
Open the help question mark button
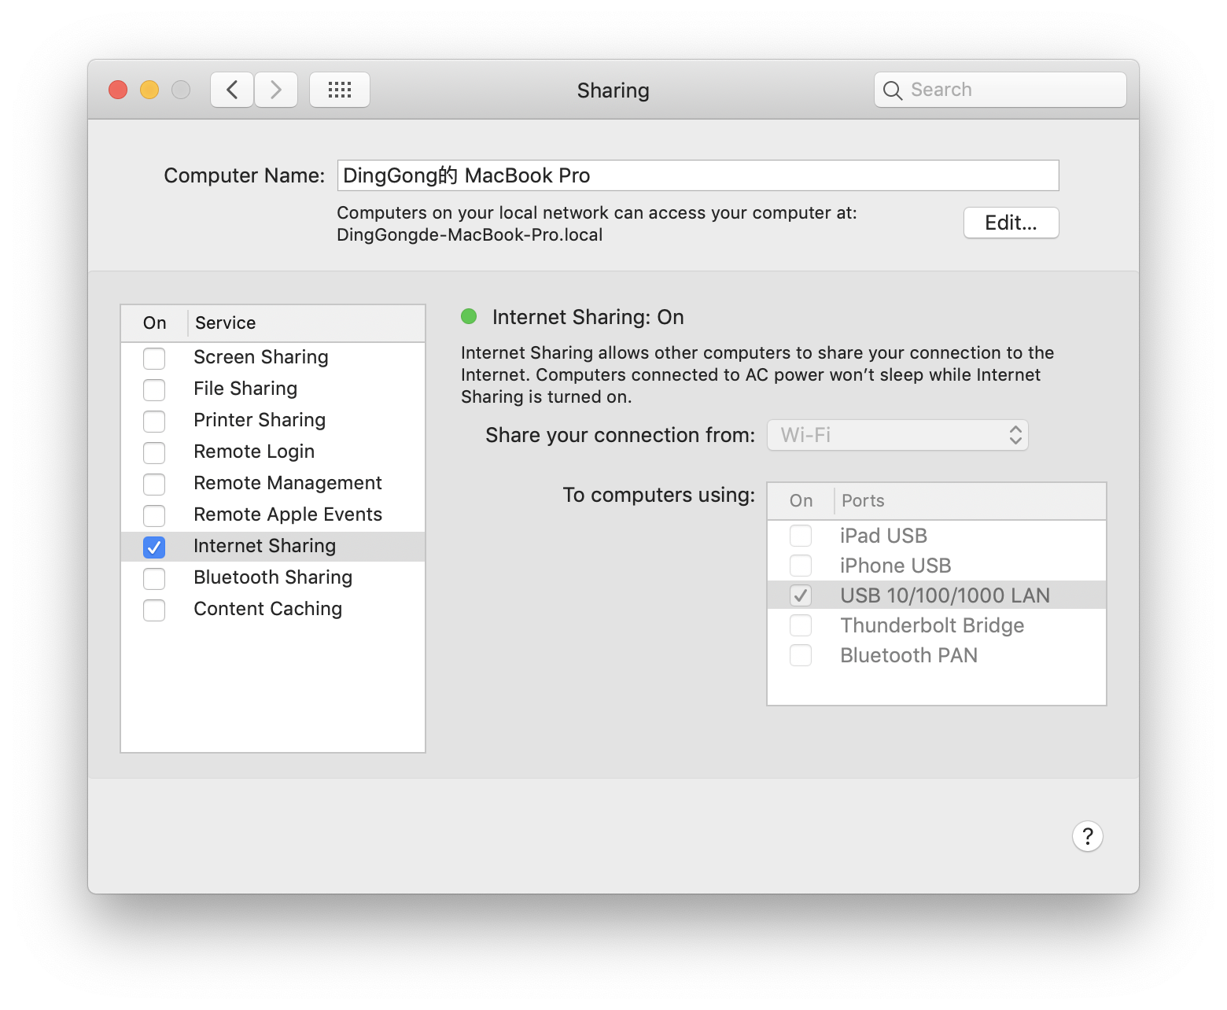1087,836
